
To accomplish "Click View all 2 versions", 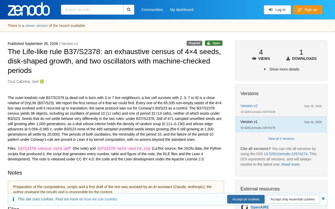I will click(x=281, y=139).
